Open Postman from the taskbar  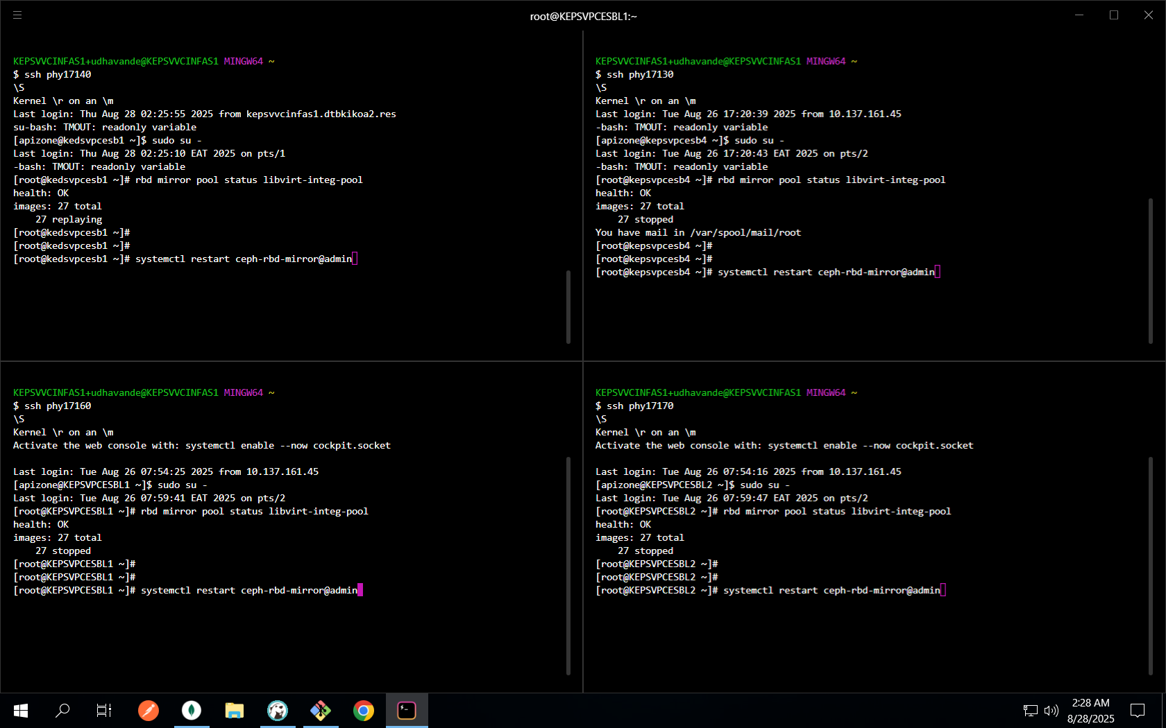[x=148, y=710]
